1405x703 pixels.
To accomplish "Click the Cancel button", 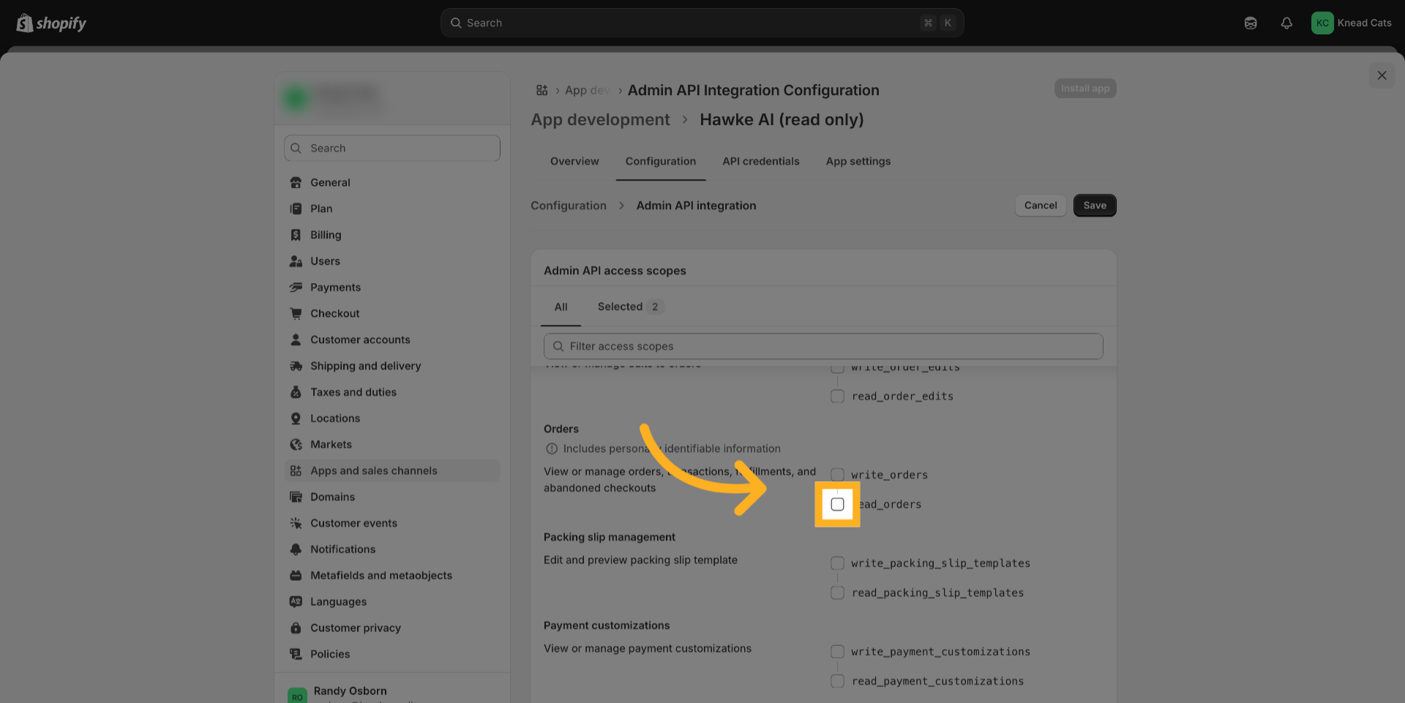I will click(x=1040, y=206).
